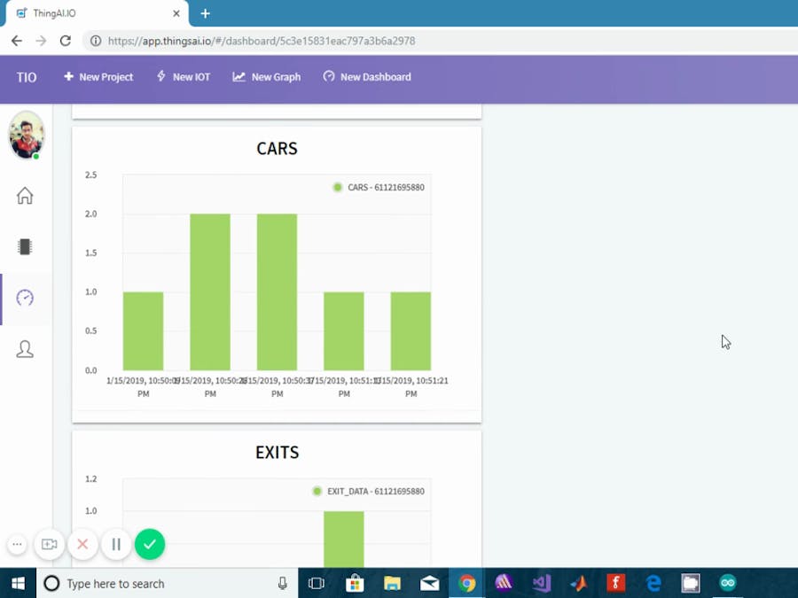
Task: Open File Explorer from taskbar
Action: click(x=393, y=583)
